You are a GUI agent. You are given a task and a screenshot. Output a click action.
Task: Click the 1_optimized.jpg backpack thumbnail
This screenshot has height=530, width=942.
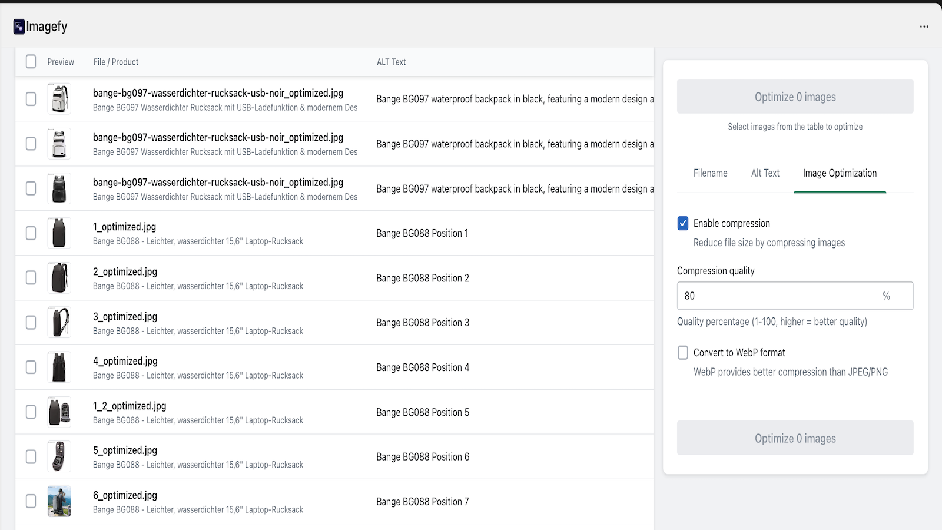(x=59, y=233)
